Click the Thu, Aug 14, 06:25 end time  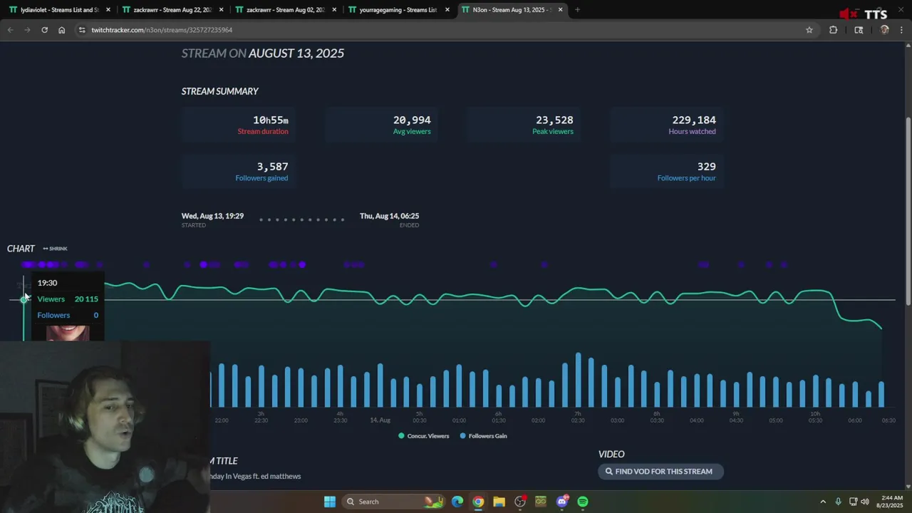point(389,216)
